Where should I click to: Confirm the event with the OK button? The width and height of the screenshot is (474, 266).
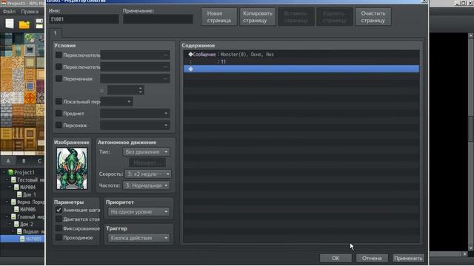click(x=336, y=258)
